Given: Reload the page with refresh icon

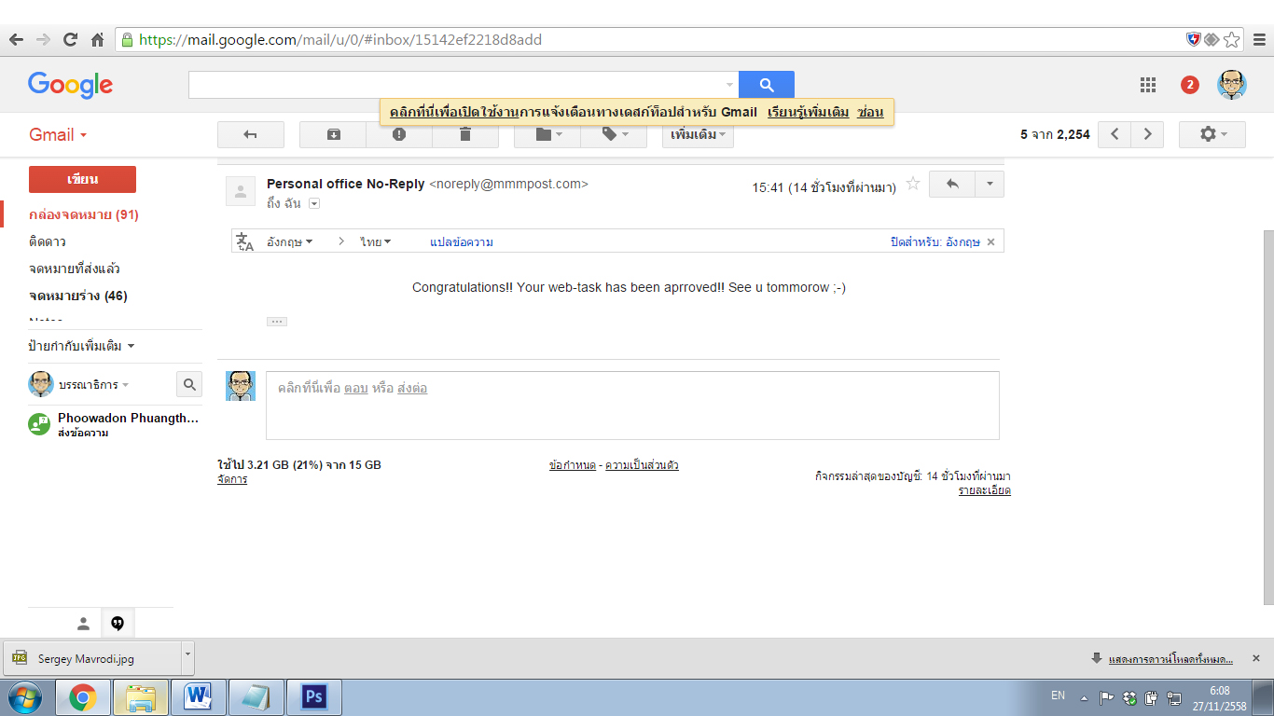Looking at the screenshot, I should [x=70, y=40].
